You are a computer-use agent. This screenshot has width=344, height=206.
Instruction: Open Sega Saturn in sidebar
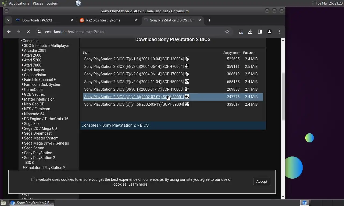pos(34,148)
